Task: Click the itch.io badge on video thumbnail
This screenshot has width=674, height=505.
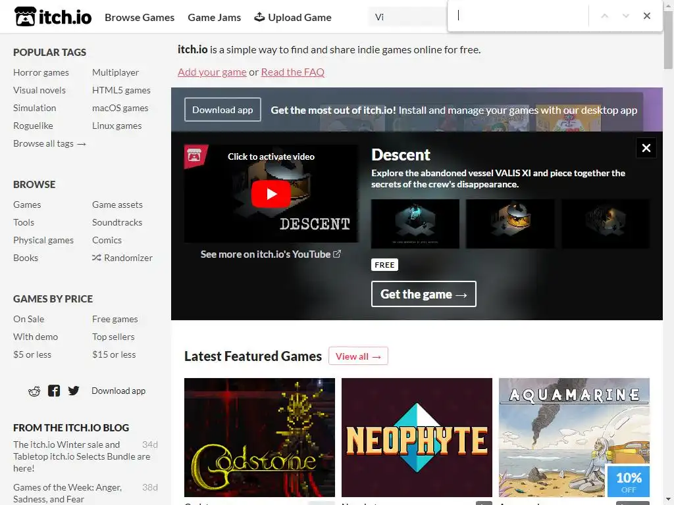Action: click(195, 155)
